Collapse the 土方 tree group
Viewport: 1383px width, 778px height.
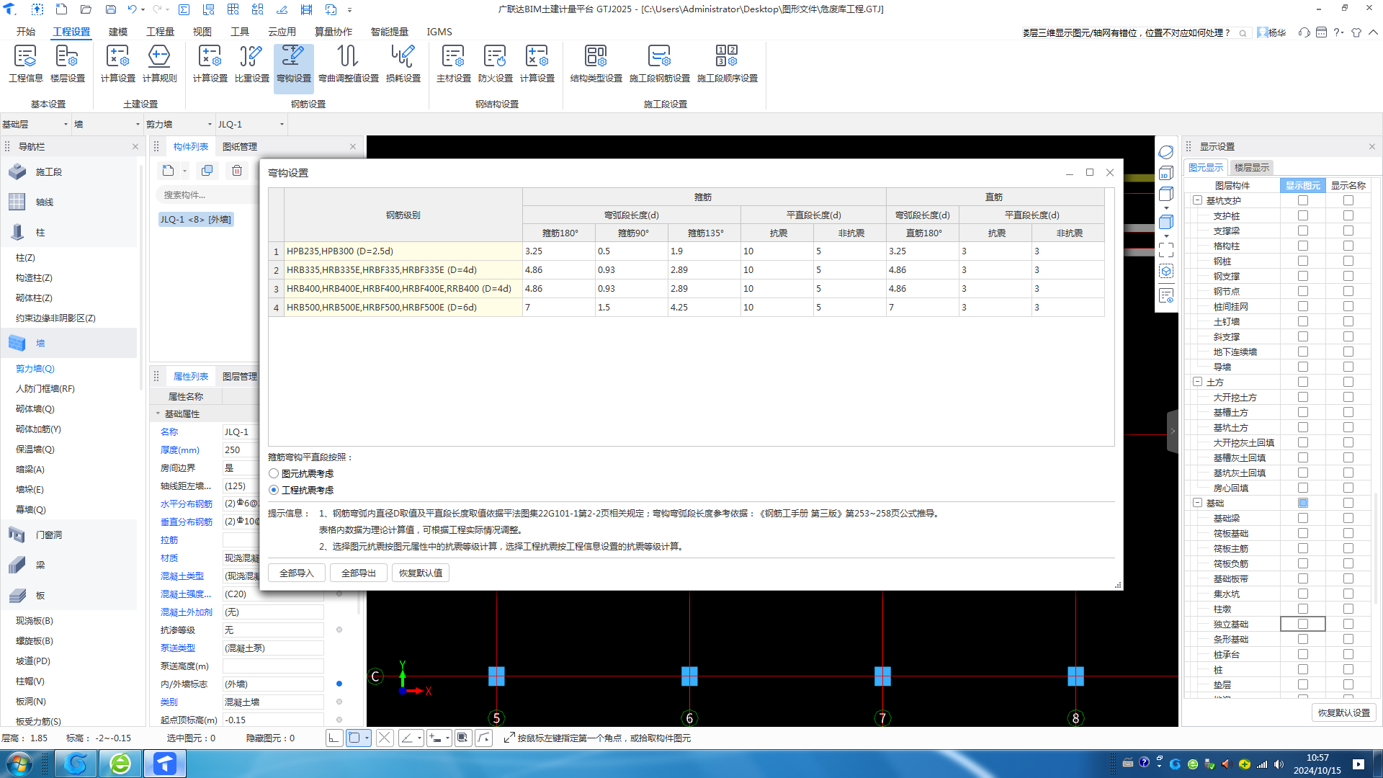(1197, 383)
